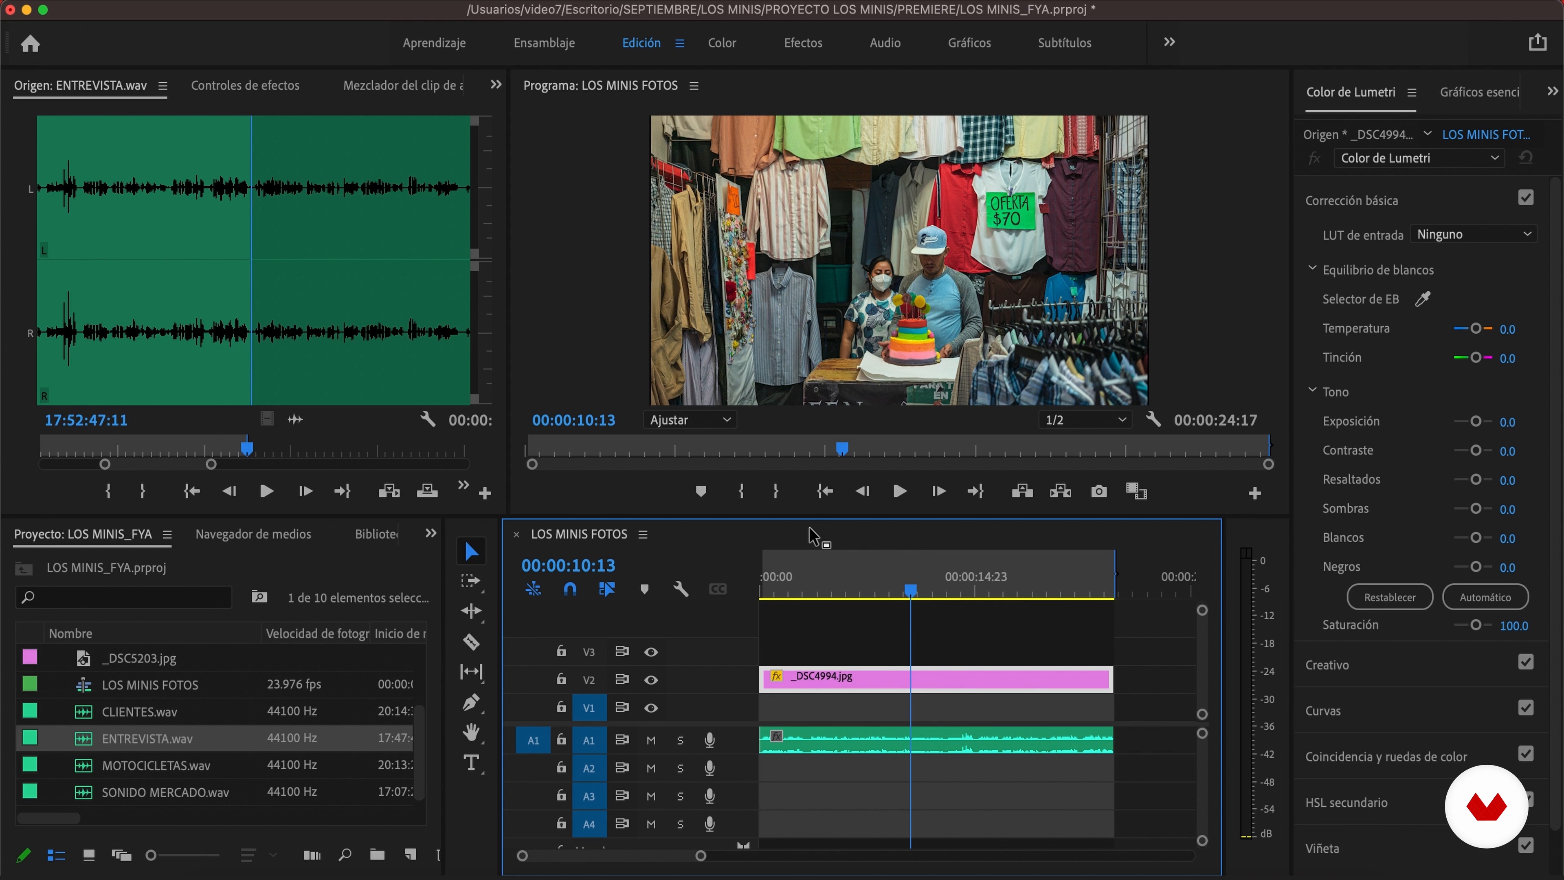Select the Type tool
The image size is (1564, 880).
471,763
